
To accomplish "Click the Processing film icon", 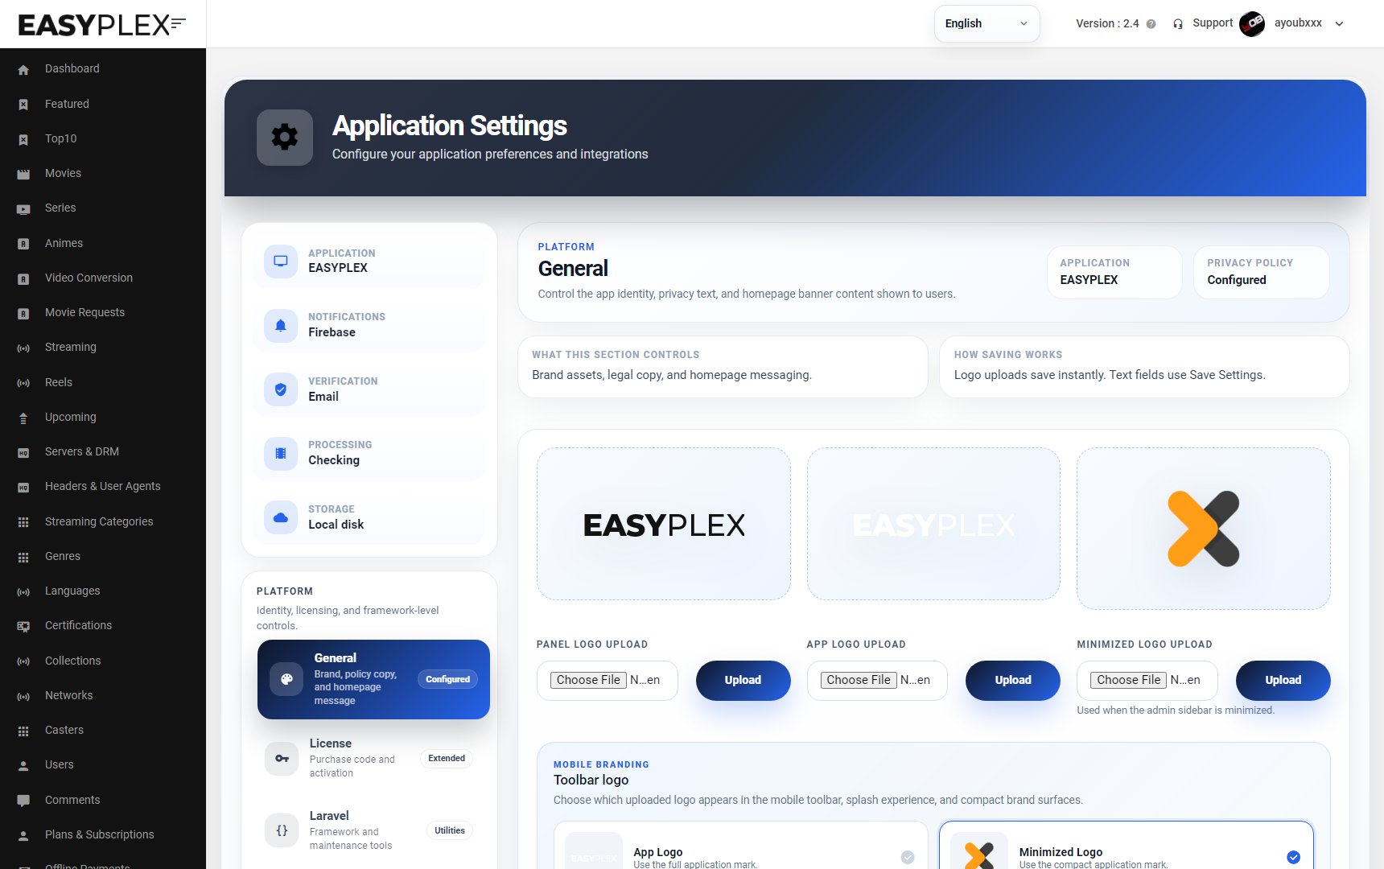I will (x=281, y=453).
